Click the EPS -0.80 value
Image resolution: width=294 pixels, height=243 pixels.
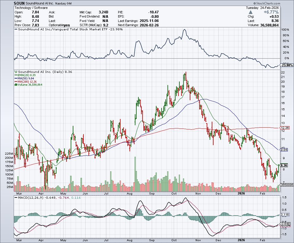coord(155,16)
